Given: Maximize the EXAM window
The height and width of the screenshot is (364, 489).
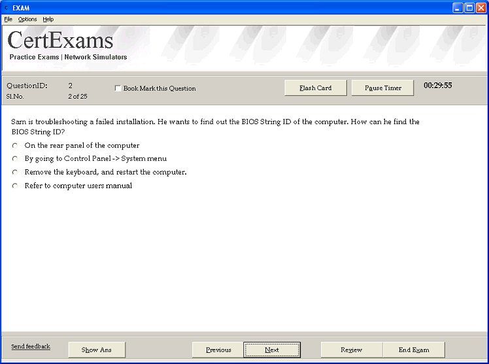Looking at the screenshot, I should (469, 8).
